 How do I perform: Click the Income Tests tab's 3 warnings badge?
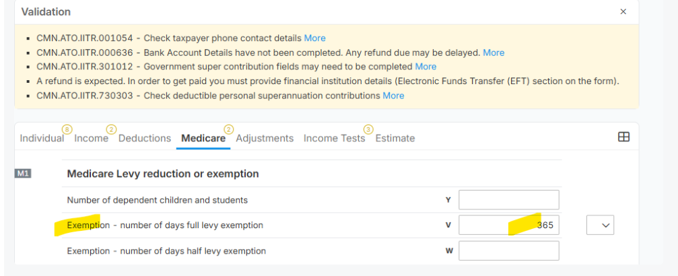pos(368,129)
